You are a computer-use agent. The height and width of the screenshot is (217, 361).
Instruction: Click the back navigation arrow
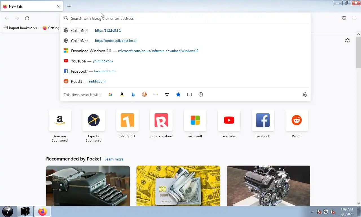click(7, 18)
